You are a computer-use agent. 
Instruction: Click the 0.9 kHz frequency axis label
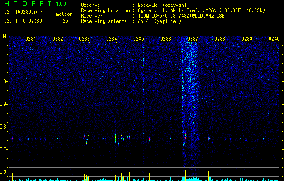4,104
